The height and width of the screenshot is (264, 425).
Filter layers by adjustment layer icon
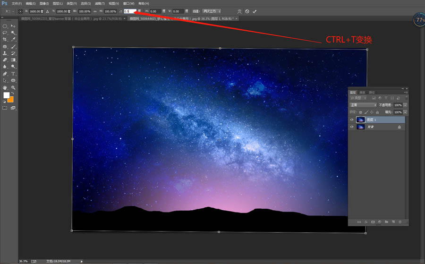tap(380, 98)
